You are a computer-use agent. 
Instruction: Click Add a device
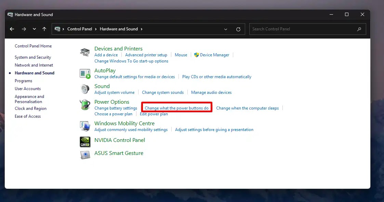point(106,55)
